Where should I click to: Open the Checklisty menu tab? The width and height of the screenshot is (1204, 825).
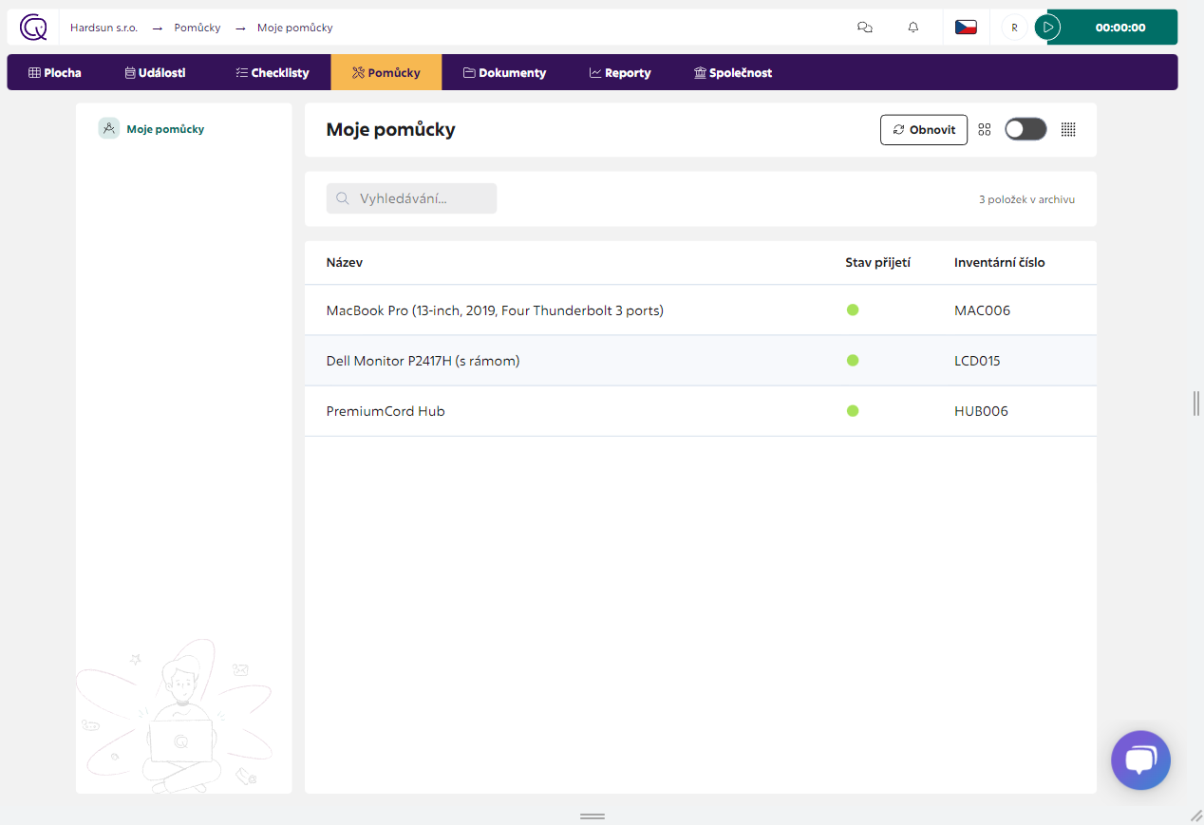pos(273,72)
